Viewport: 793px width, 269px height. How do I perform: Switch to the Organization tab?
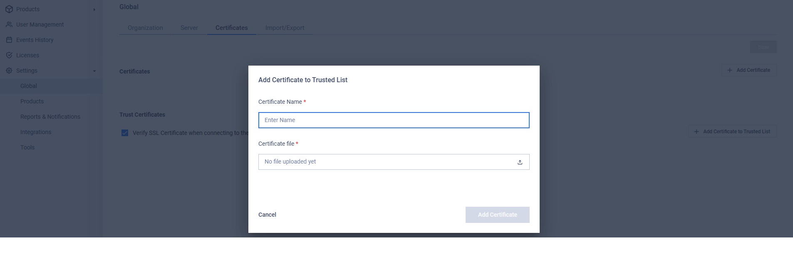pyautogui.click(x=145, y=28)
